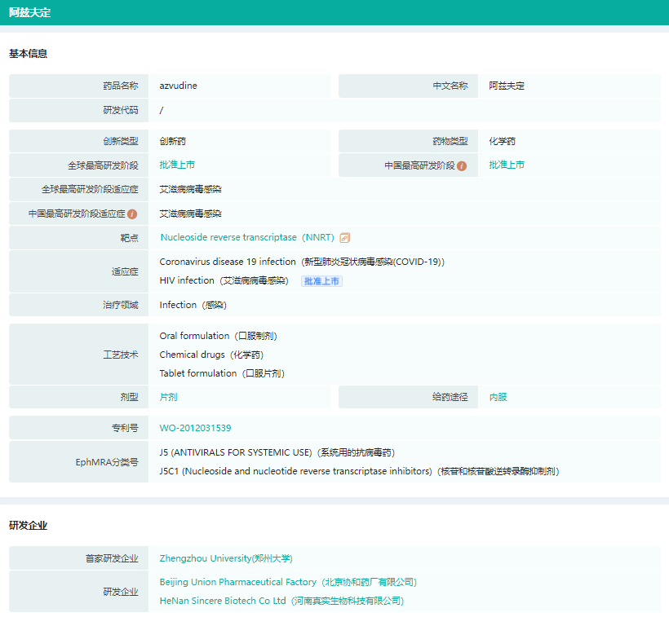Click Oral formulation (口服制剂) technology entry
The height and width of the screenshot is (617, 669).
224,336
